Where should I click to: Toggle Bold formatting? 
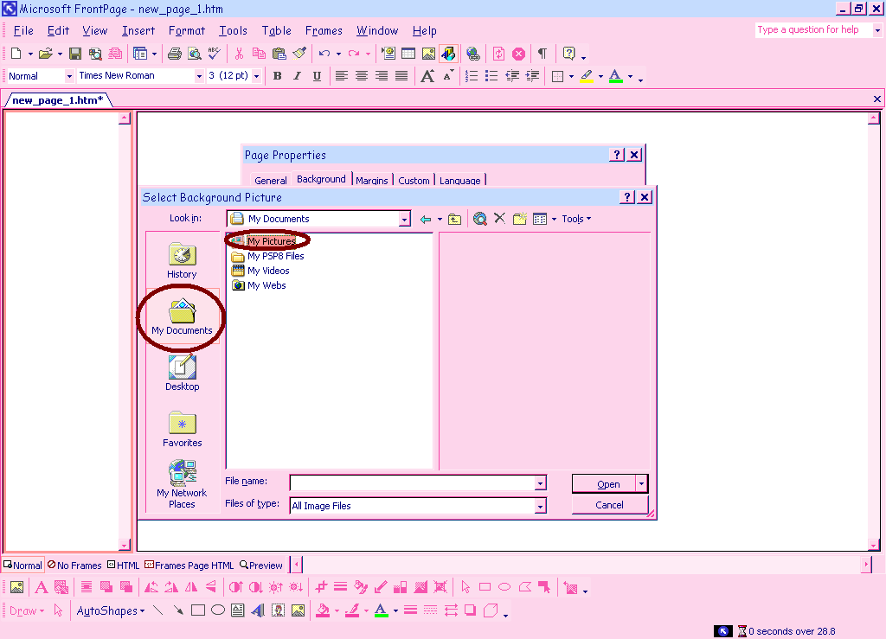point(278,75)
